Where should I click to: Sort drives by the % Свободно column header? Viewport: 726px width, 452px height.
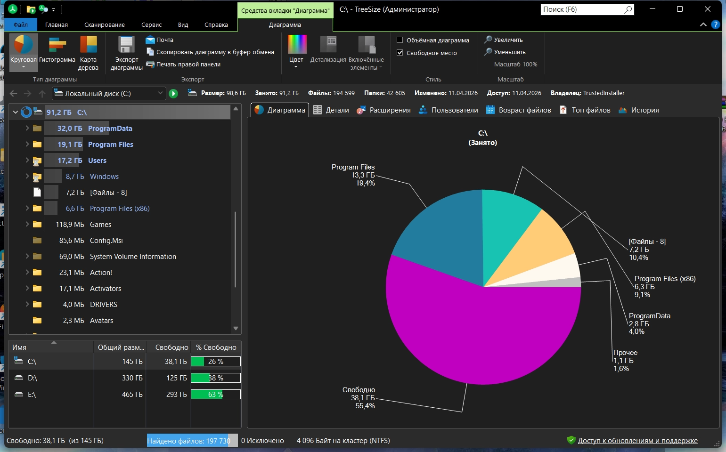[216, 347]
